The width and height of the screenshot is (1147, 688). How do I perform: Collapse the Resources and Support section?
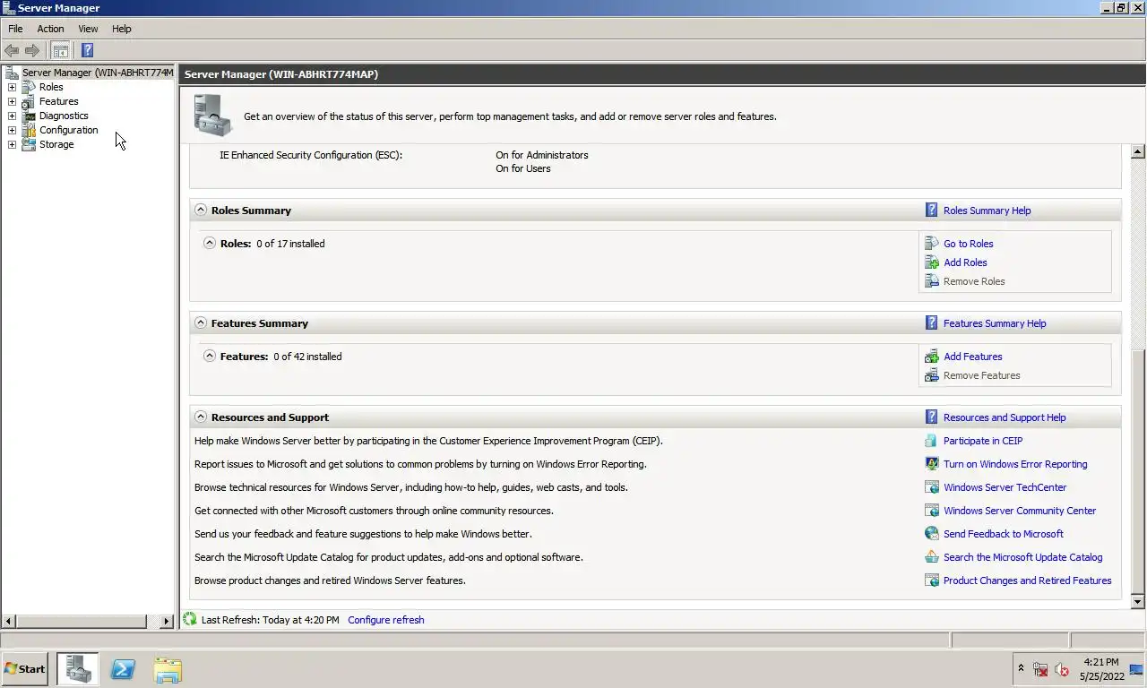click(x=201, y=417)
